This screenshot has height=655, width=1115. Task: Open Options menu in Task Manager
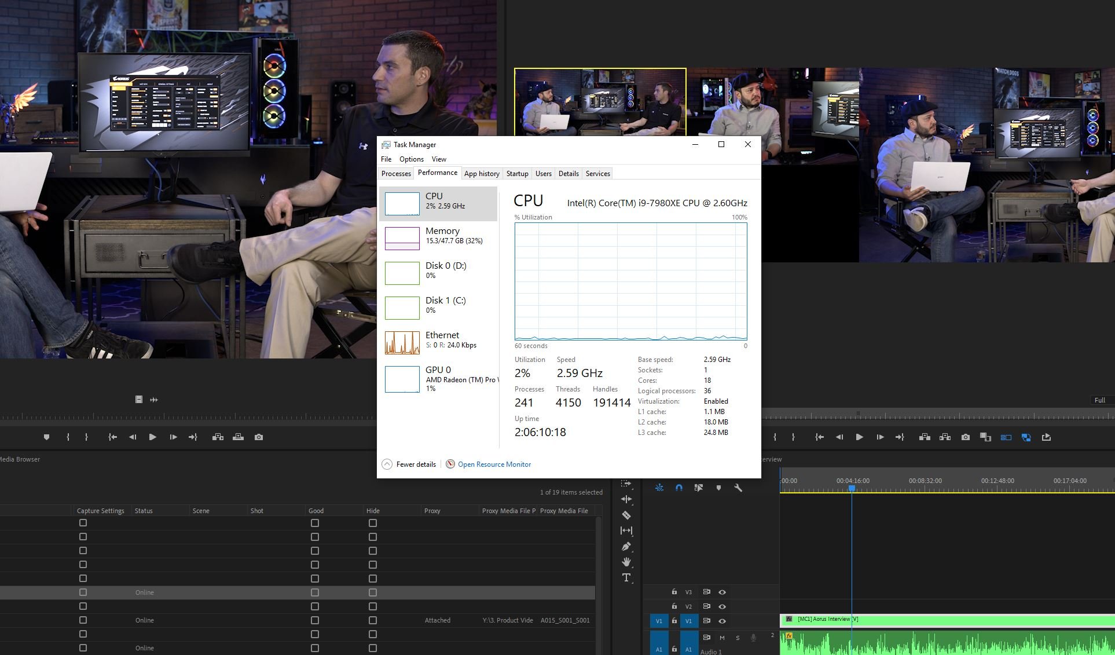point(412,159)
